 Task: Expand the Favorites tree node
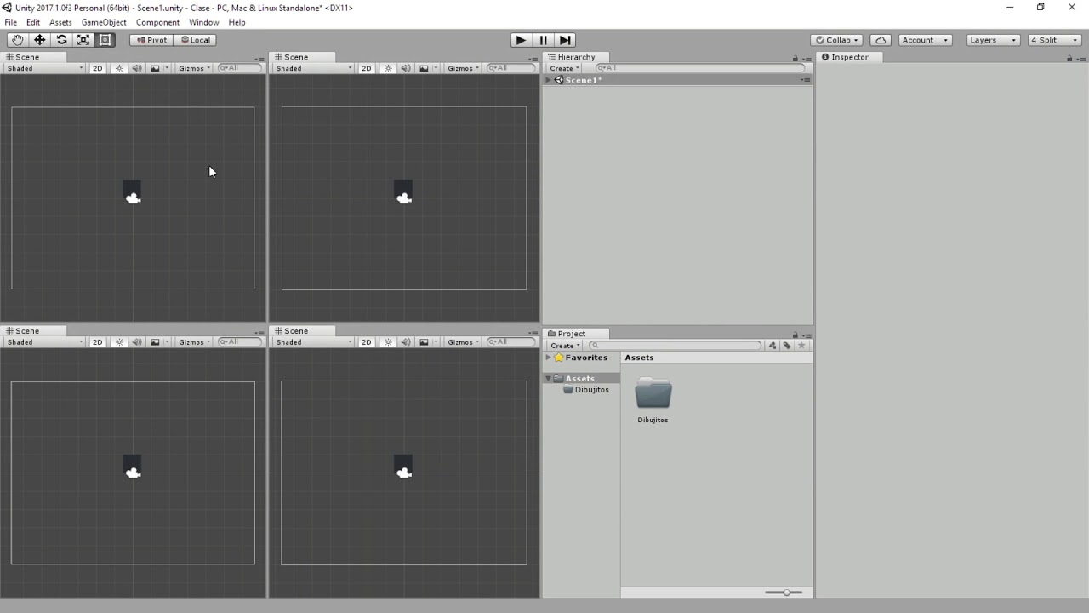549,358
